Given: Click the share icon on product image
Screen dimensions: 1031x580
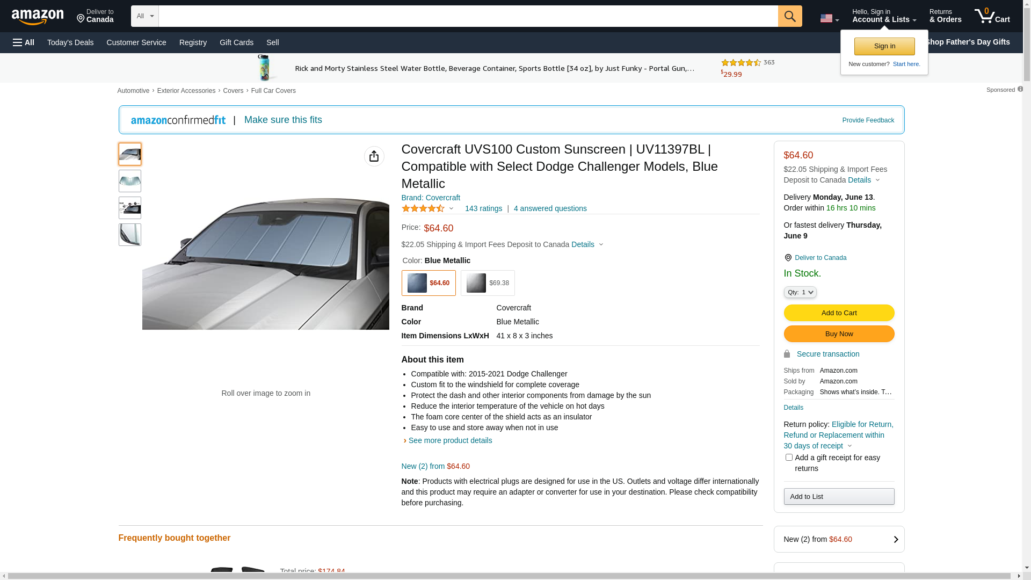Looking at the screenshot, I should 374,156.
